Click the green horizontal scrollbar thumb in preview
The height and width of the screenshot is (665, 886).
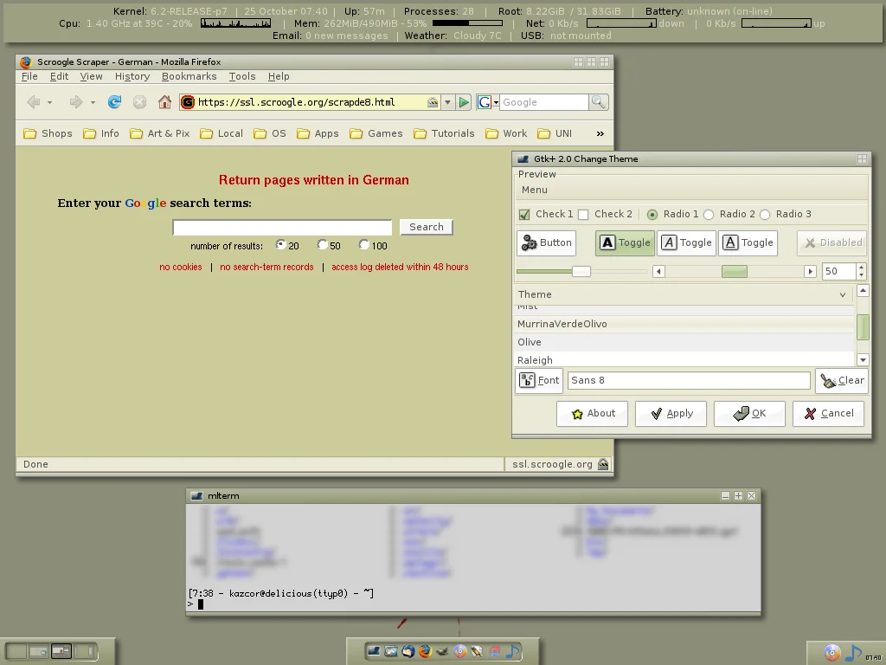point(735,271)
